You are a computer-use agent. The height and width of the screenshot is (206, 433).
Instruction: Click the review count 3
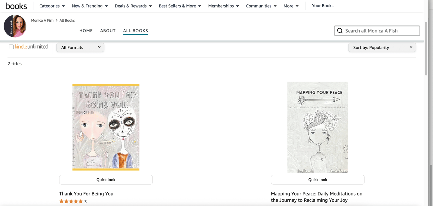click(x=85, y=202)
